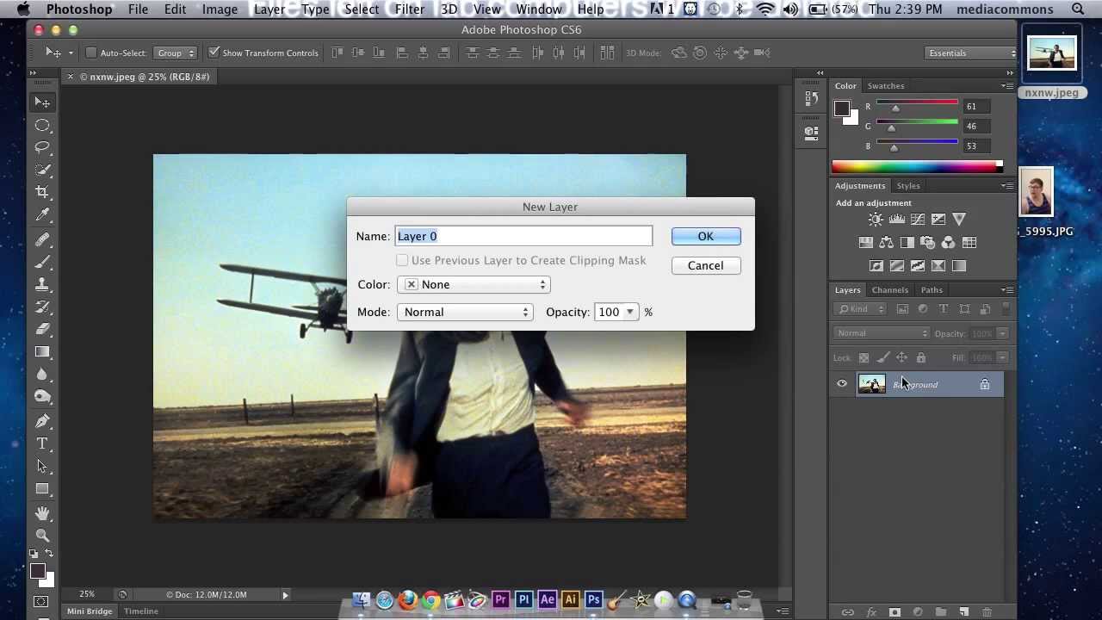This screenshot has height=620, width=1102.
Task: Open the Mode dropdown set to Normal
Action: pyautogui.click(x=465, y=312)
